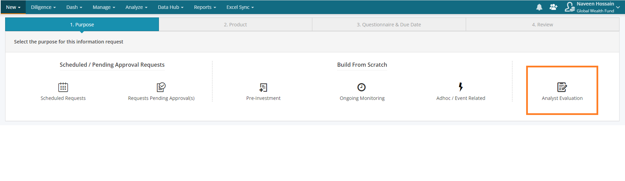The width and height of the screenshot is (625, 181).
Task: Click the add users icon
Action: coord(553,7)
